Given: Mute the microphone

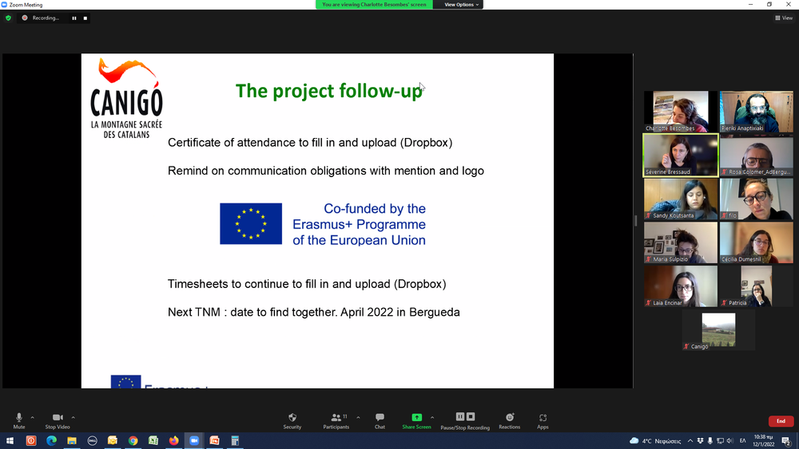Looking at the screenshot, I should click(19, 419).
